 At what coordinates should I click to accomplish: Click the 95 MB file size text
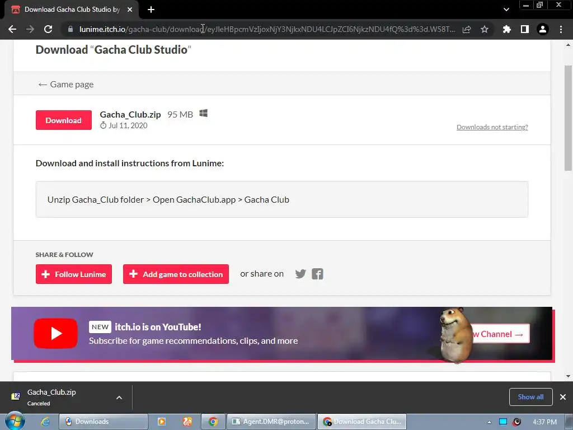(x=180, y=114)
